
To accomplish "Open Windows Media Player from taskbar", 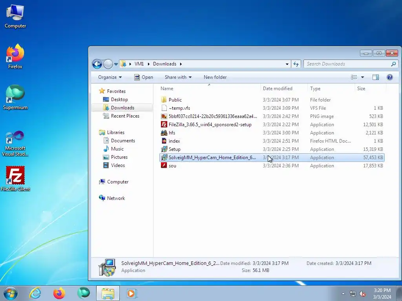I will tap(132, 293).
